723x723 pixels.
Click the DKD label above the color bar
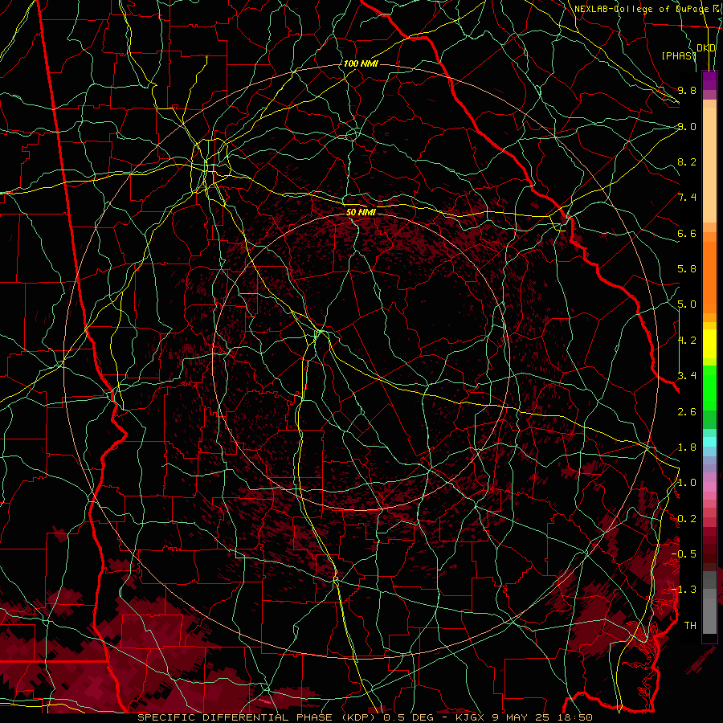(x=706, y=48)
